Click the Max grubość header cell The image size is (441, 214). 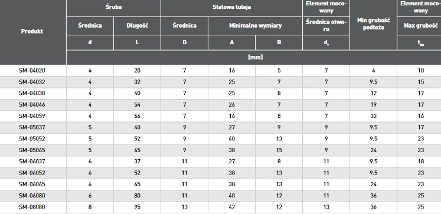point(421,26)
